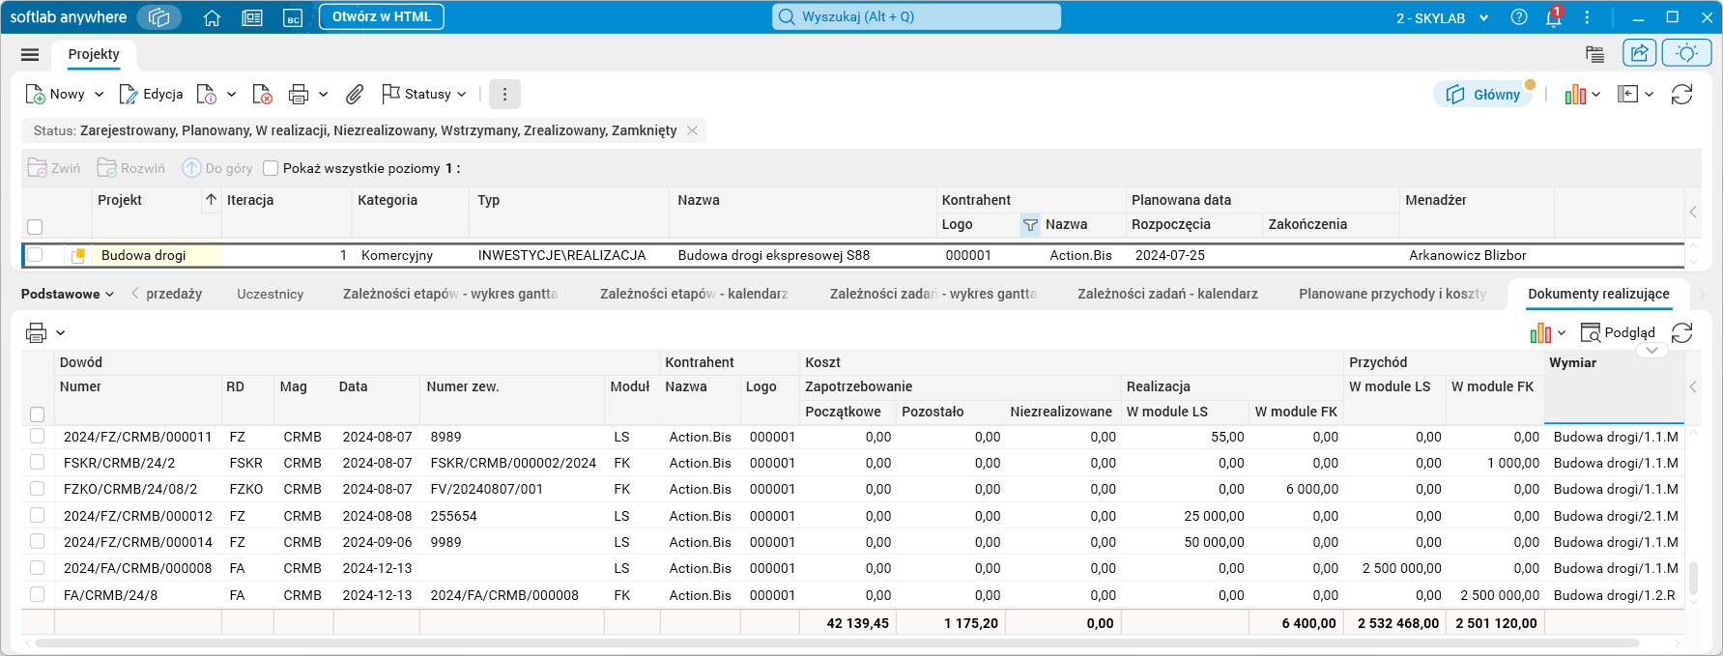Select the Budowa drogi row checkbox

point(36,255)
